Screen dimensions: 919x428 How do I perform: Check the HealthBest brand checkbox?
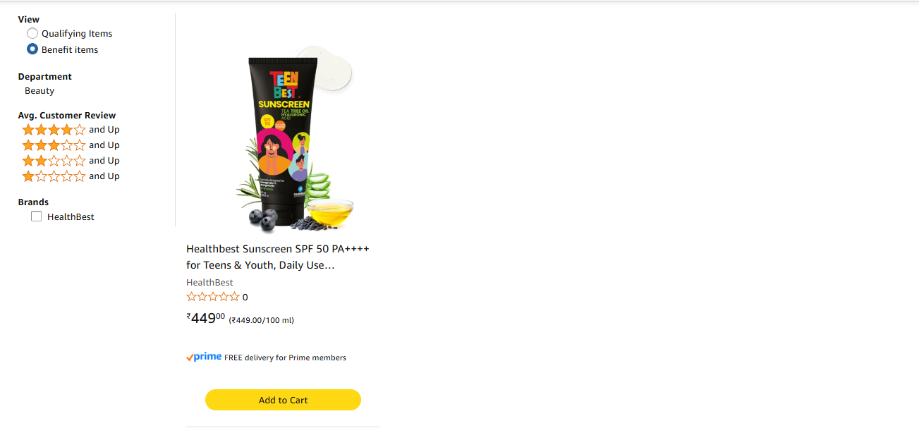pos(37,216)
